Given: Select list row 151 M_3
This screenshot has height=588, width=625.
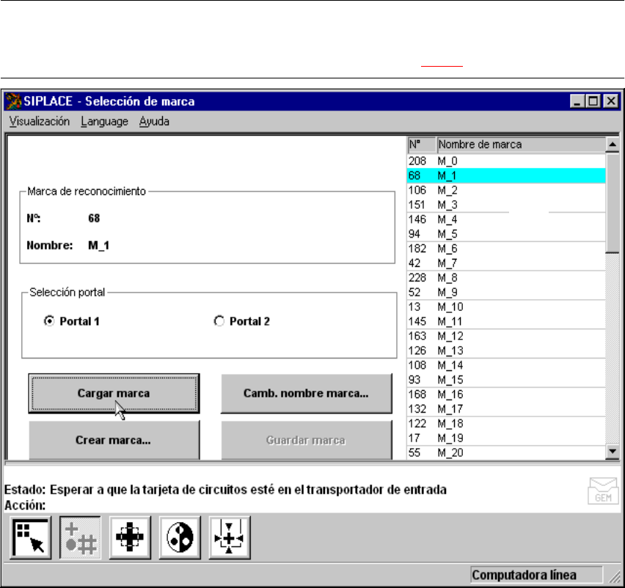Looking at the screenshot, I should pyautogui.click(x=506, y=205).
